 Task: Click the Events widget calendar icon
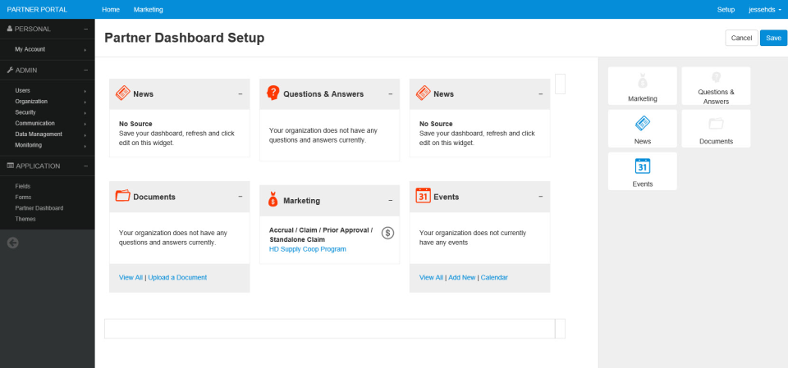click(423, 196)
